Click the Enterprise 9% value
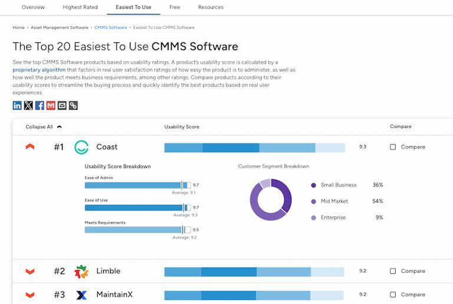This screenshot has width=453, height=304. click(379, 217)
